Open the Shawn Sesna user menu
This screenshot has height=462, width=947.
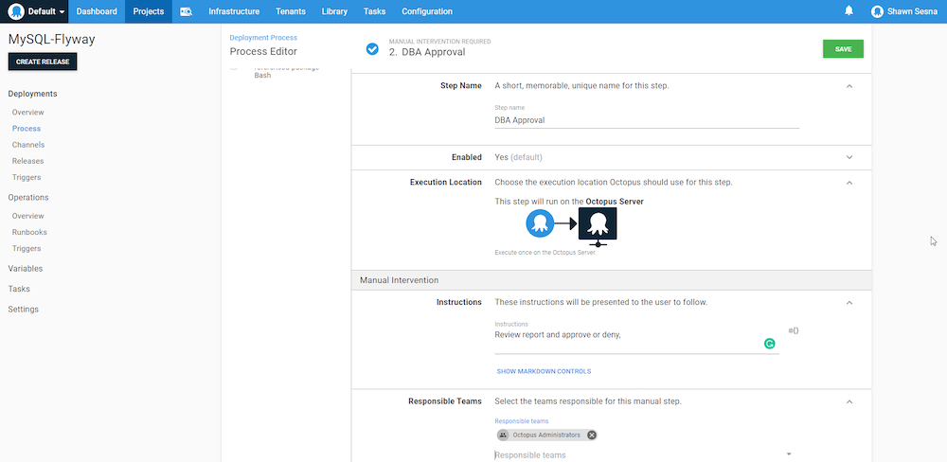904,11
